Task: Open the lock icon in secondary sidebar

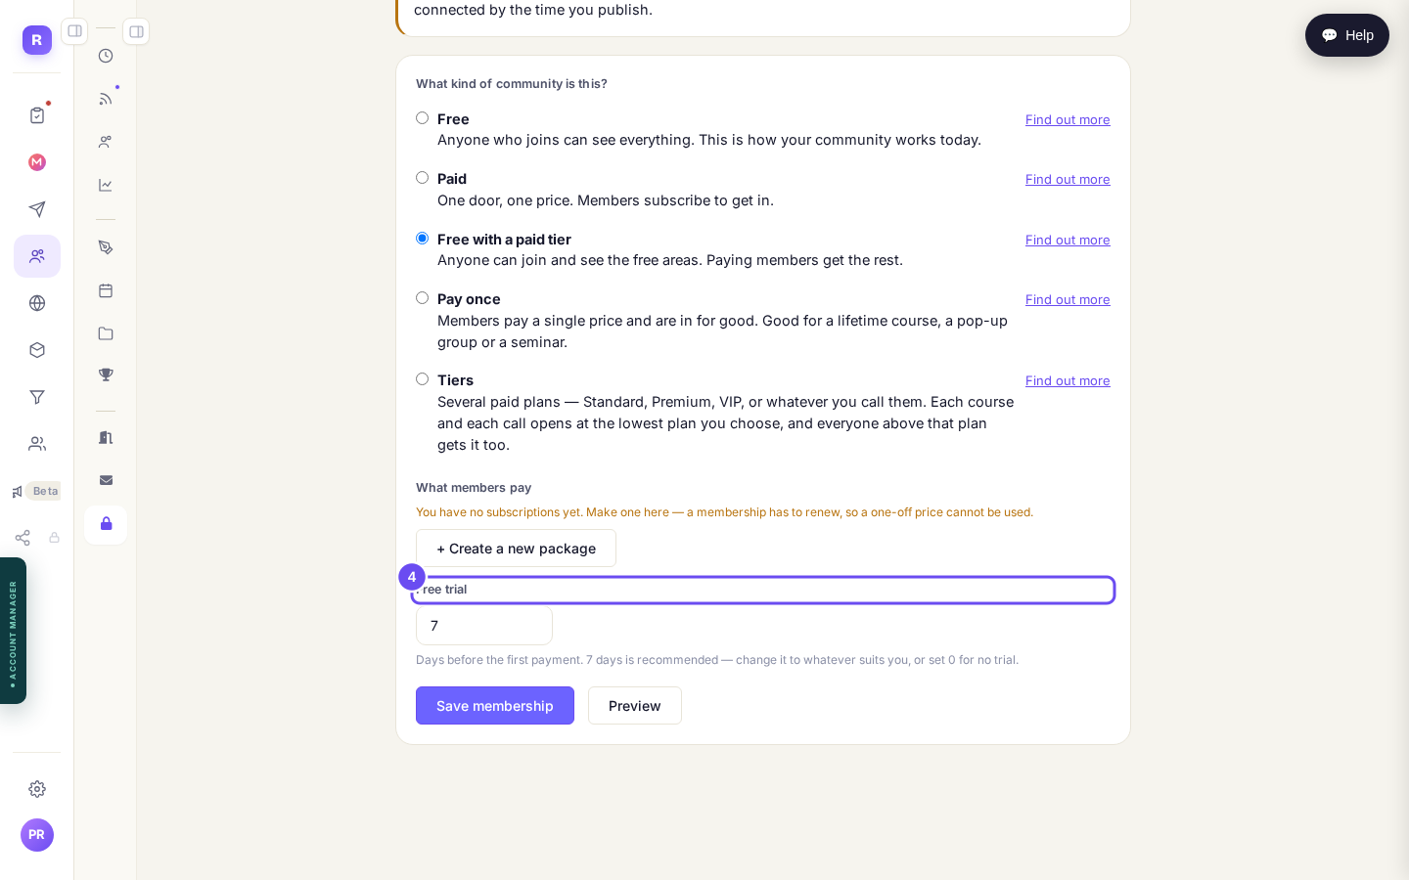Action: tap(106, 524)
